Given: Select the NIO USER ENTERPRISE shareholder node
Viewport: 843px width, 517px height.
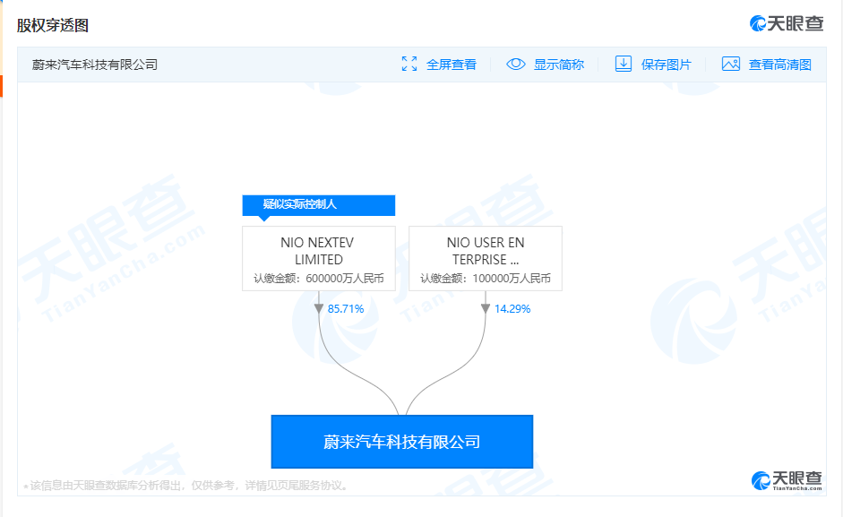Looking at the screenshot, I should pyautogui.click(x=486, y=258).
